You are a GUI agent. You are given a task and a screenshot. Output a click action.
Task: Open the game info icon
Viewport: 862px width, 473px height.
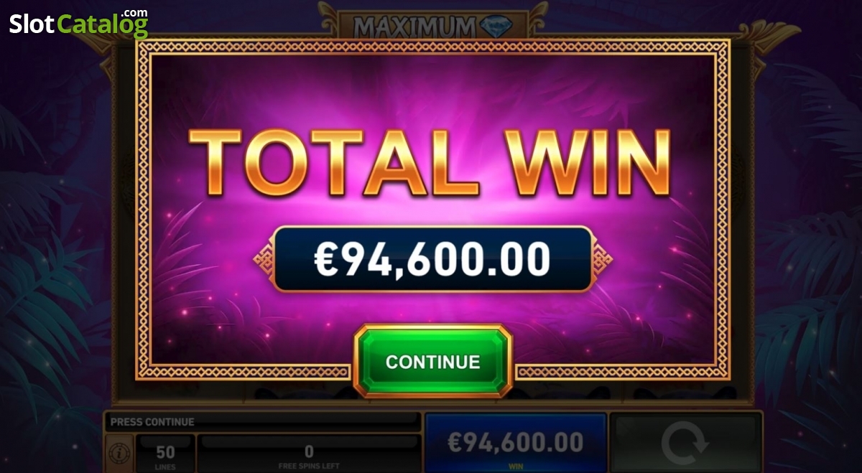point(118,453)
